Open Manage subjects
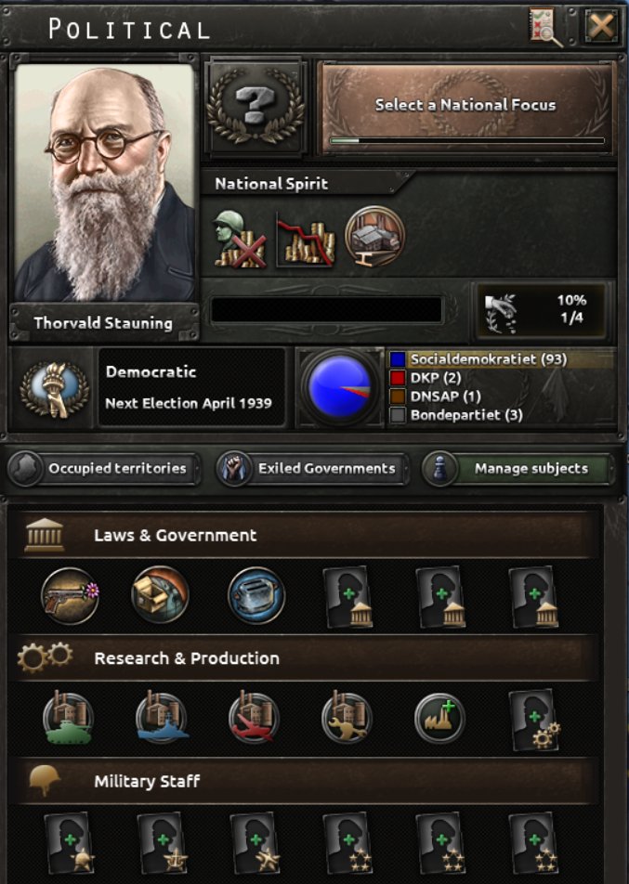Viewport: 629px width, 884px height. pyautogui.click(x=518, y=469)
